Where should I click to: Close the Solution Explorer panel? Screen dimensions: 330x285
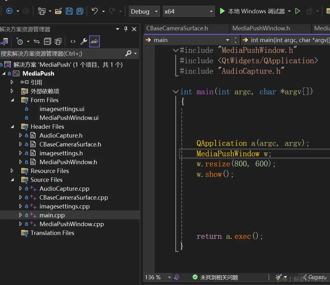pos(134,29)
